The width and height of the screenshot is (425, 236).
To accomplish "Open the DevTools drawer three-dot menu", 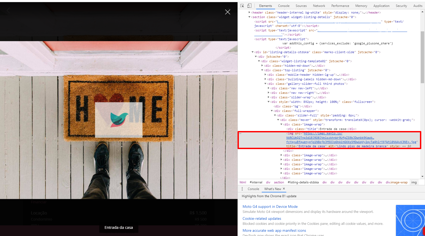I will (x=242, y=189).
